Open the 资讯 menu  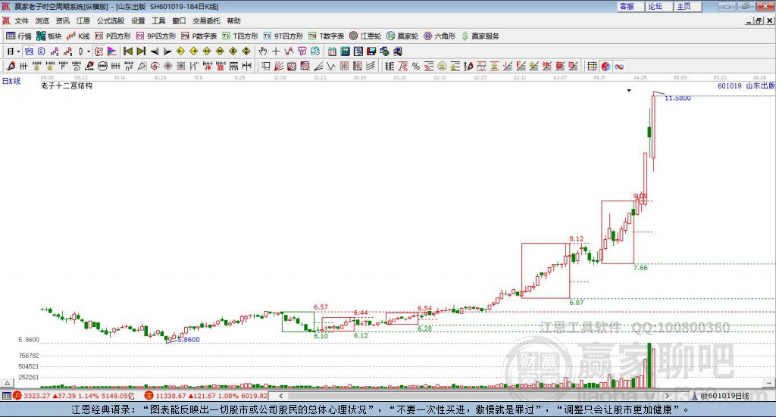pyautogui.click(x=63, y=20)
